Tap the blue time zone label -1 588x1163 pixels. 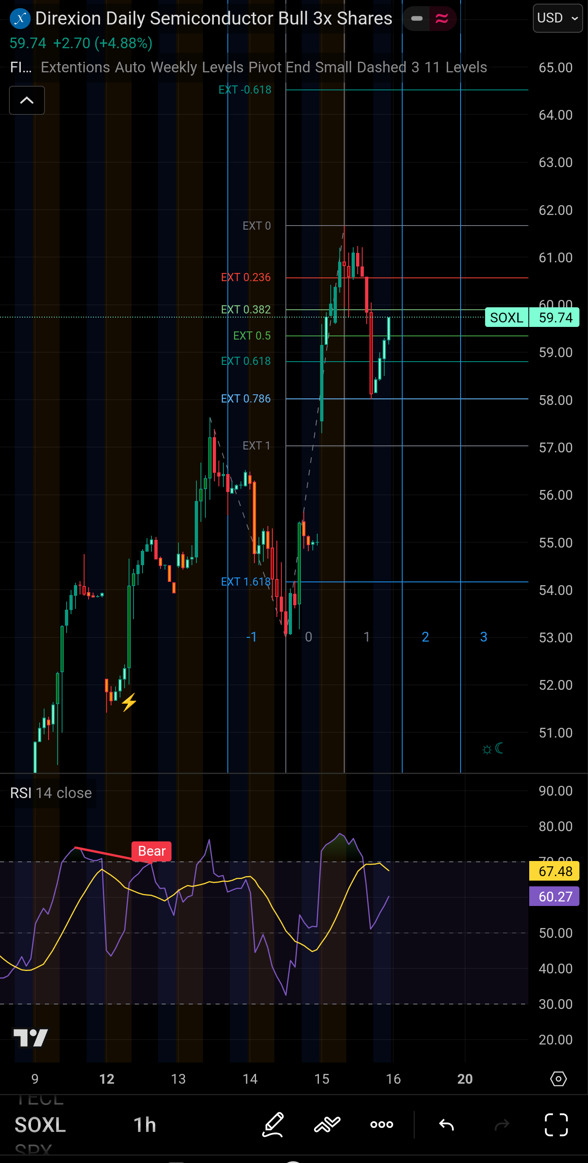pos(252,637)
